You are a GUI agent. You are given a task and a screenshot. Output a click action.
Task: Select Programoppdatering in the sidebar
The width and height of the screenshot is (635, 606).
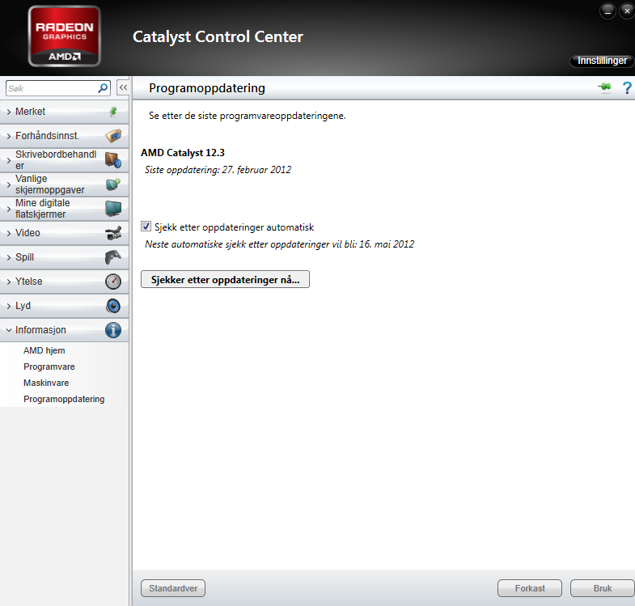coord(64,399)
